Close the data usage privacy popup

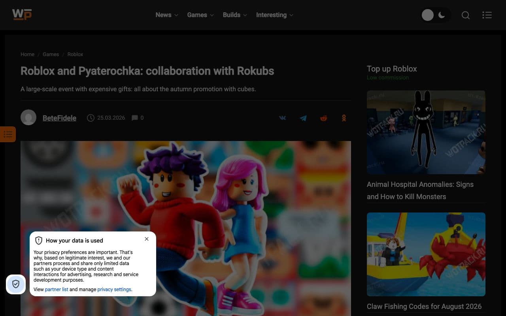[147, 239]
